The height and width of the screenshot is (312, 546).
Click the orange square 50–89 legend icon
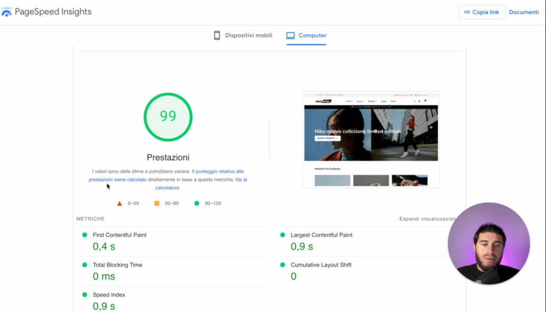[157, 203]
